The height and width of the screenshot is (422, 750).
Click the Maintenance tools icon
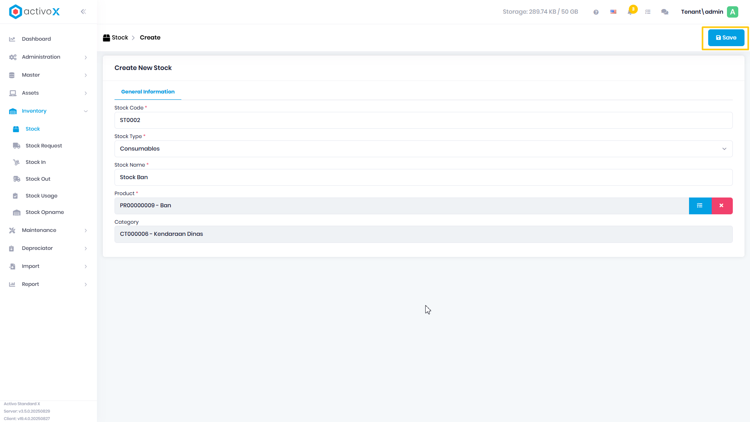(12, 230)
